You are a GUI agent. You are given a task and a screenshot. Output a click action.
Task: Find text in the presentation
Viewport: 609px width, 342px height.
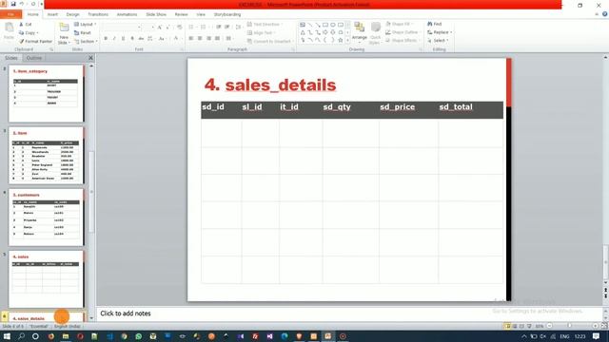coord(435,24)
